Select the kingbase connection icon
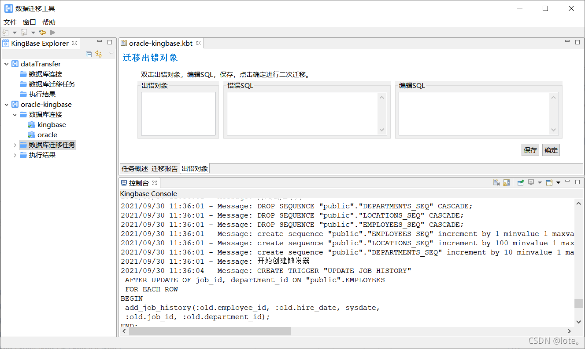585x349 pixels. 32,125
